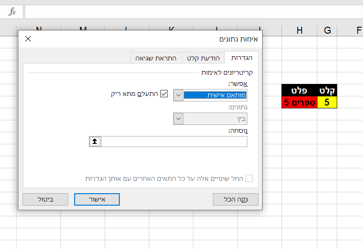Select the black header cell פלט
Image resolution: width=363 pixels, height=249 pixels.
coord(299,90)
